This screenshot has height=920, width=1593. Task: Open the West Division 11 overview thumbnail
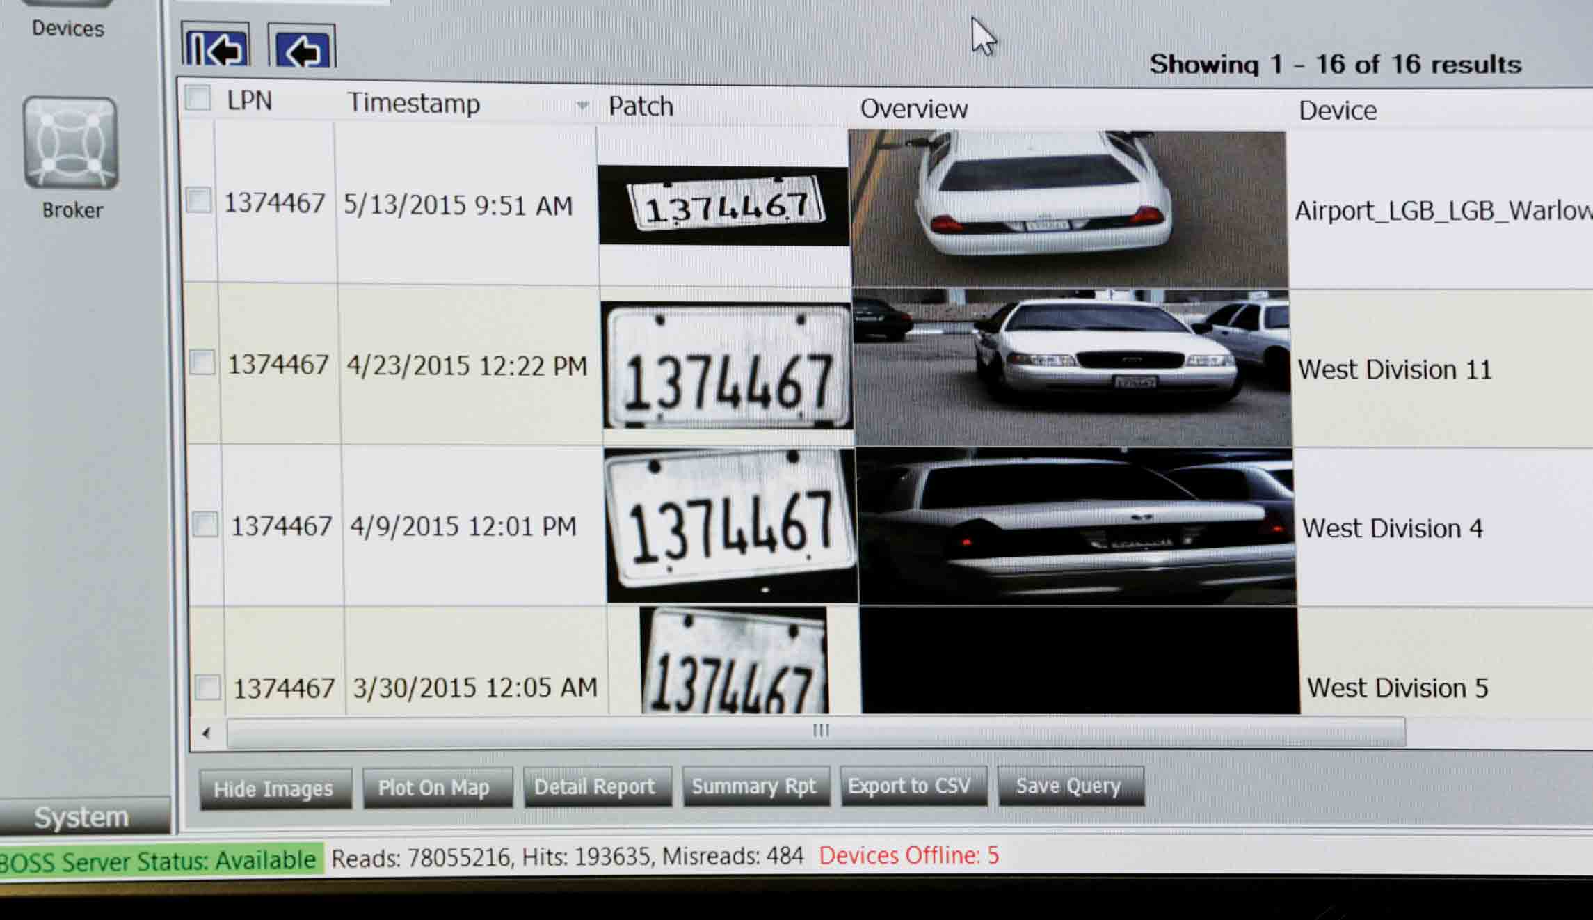(1072, 367)
